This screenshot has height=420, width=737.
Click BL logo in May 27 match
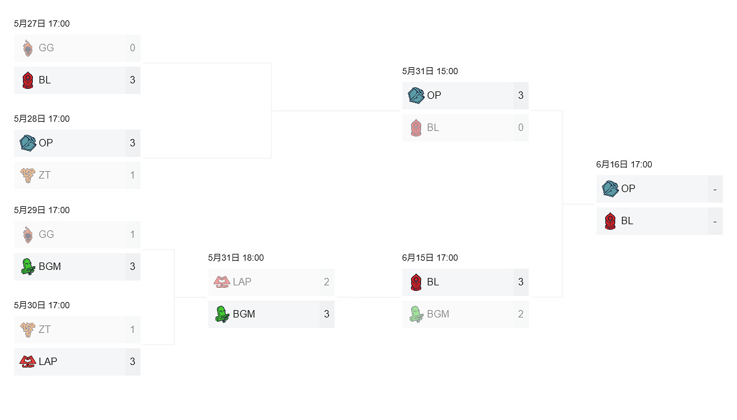27,80
